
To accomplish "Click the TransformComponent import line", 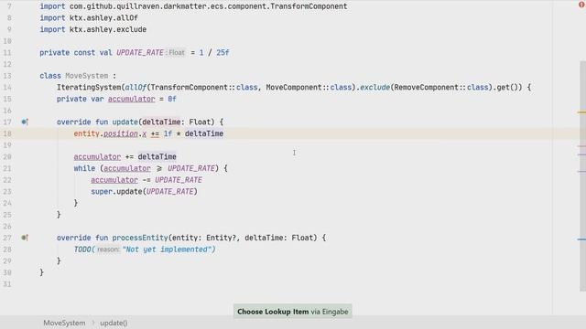I will coord(193,6).
